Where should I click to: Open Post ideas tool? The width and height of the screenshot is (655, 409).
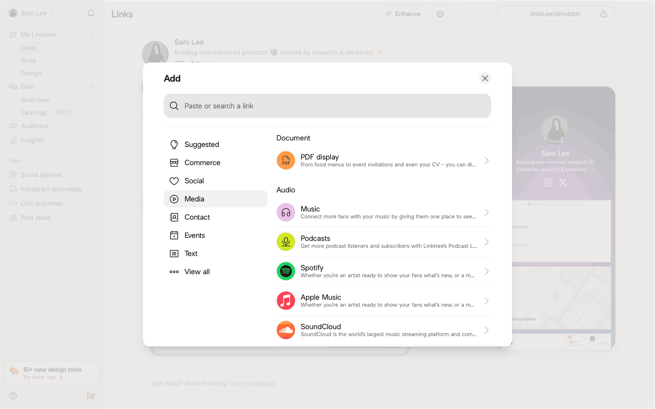click(35, 218)
